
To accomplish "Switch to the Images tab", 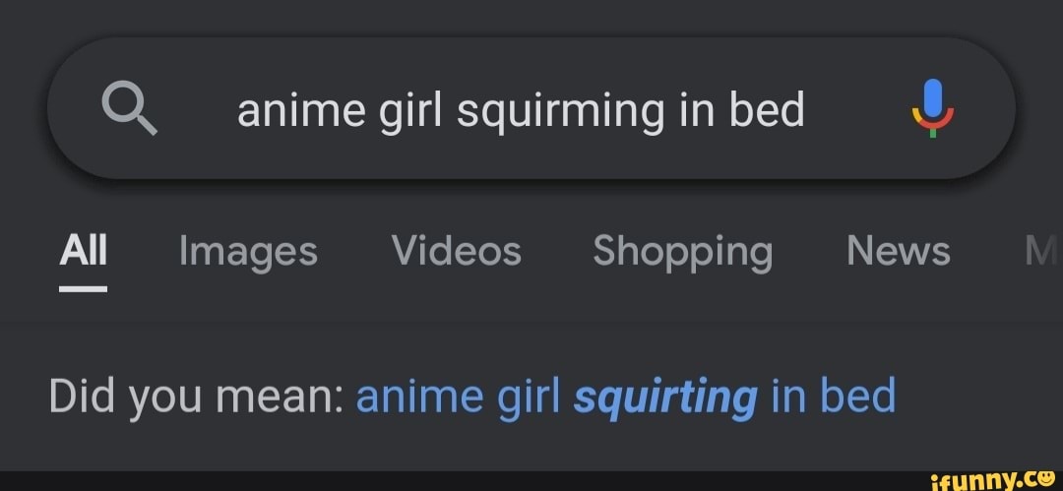I will [x=248, y=251].
